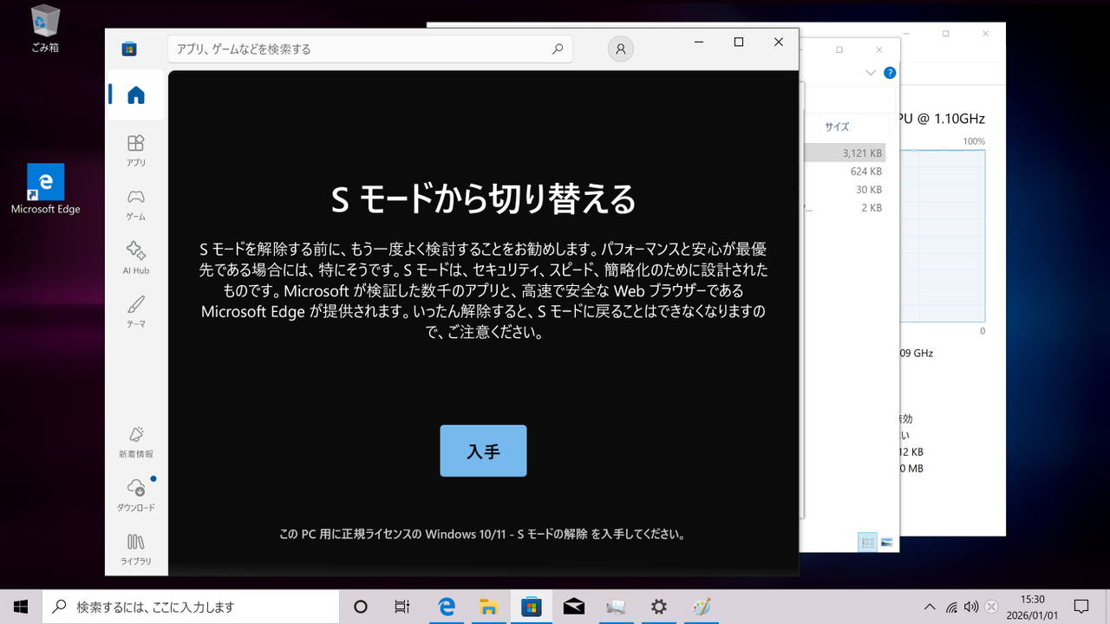Open the Action Center notifications icon
This screenshot has height=624, width=1110.
tap(1081, 607)
